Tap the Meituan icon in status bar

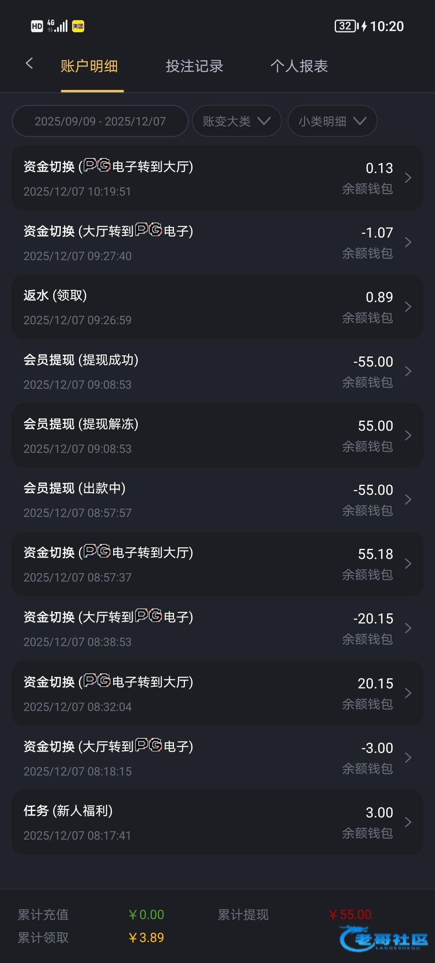78,27
